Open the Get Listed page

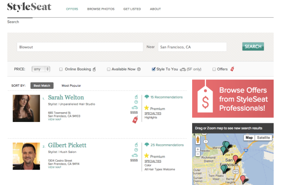(x=132, y=9)
